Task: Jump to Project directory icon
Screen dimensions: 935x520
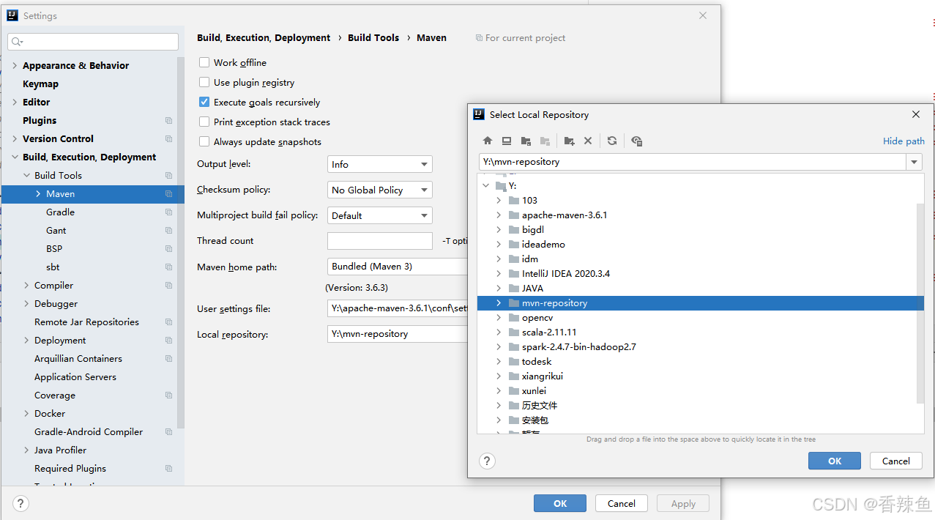Action: [x=526, y=141]
